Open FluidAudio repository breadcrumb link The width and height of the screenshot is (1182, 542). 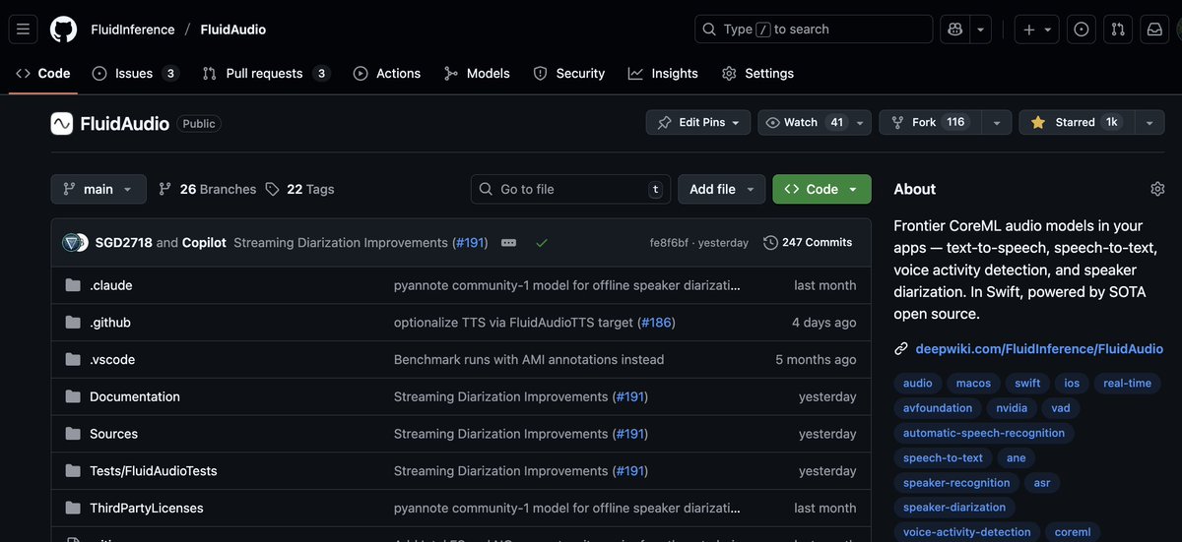point(233,30)
